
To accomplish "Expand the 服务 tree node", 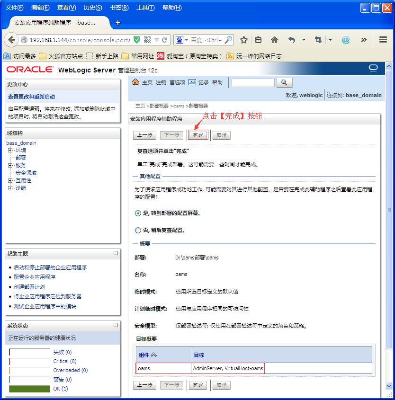I will coord(10,165).
